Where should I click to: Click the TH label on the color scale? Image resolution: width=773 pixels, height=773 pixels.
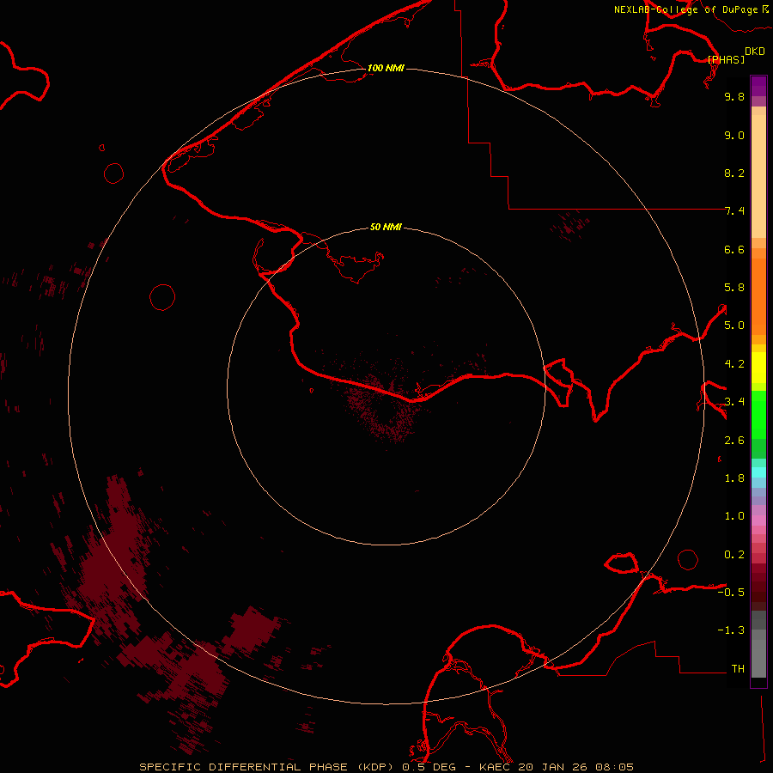(738, 668)
